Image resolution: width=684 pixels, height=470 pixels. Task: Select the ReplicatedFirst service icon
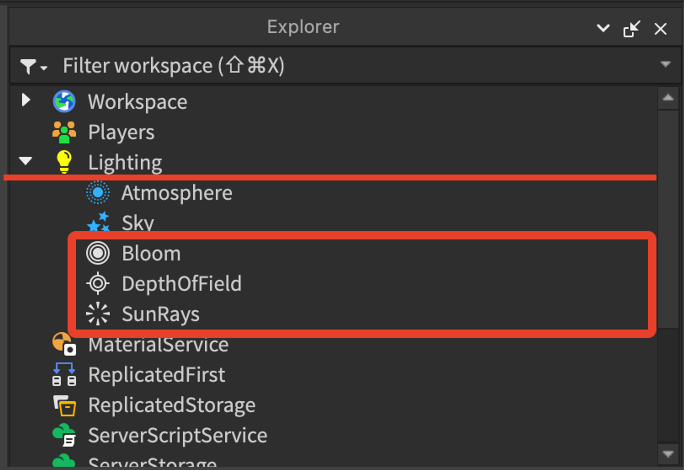point(64,374)
